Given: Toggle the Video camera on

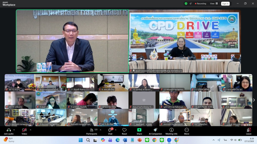Looking at the screenshot, I should pos(24,130).
